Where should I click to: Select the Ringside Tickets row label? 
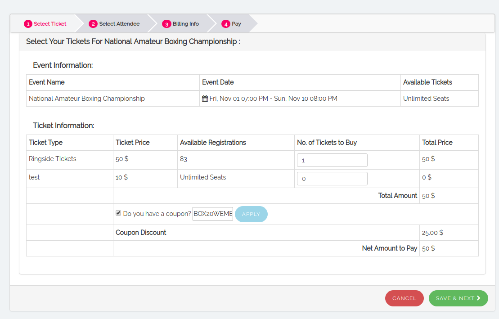click(x=53, y=159)
